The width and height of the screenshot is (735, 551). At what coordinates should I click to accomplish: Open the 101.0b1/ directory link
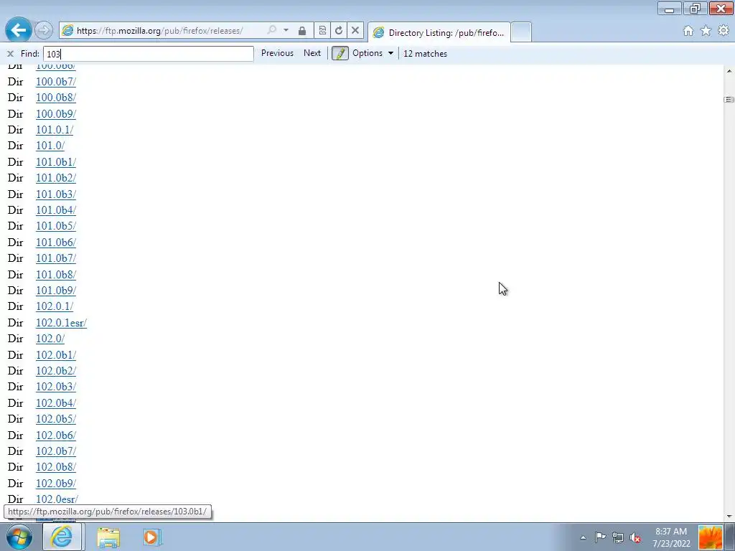pyautogui.click(x=56, y=162)
